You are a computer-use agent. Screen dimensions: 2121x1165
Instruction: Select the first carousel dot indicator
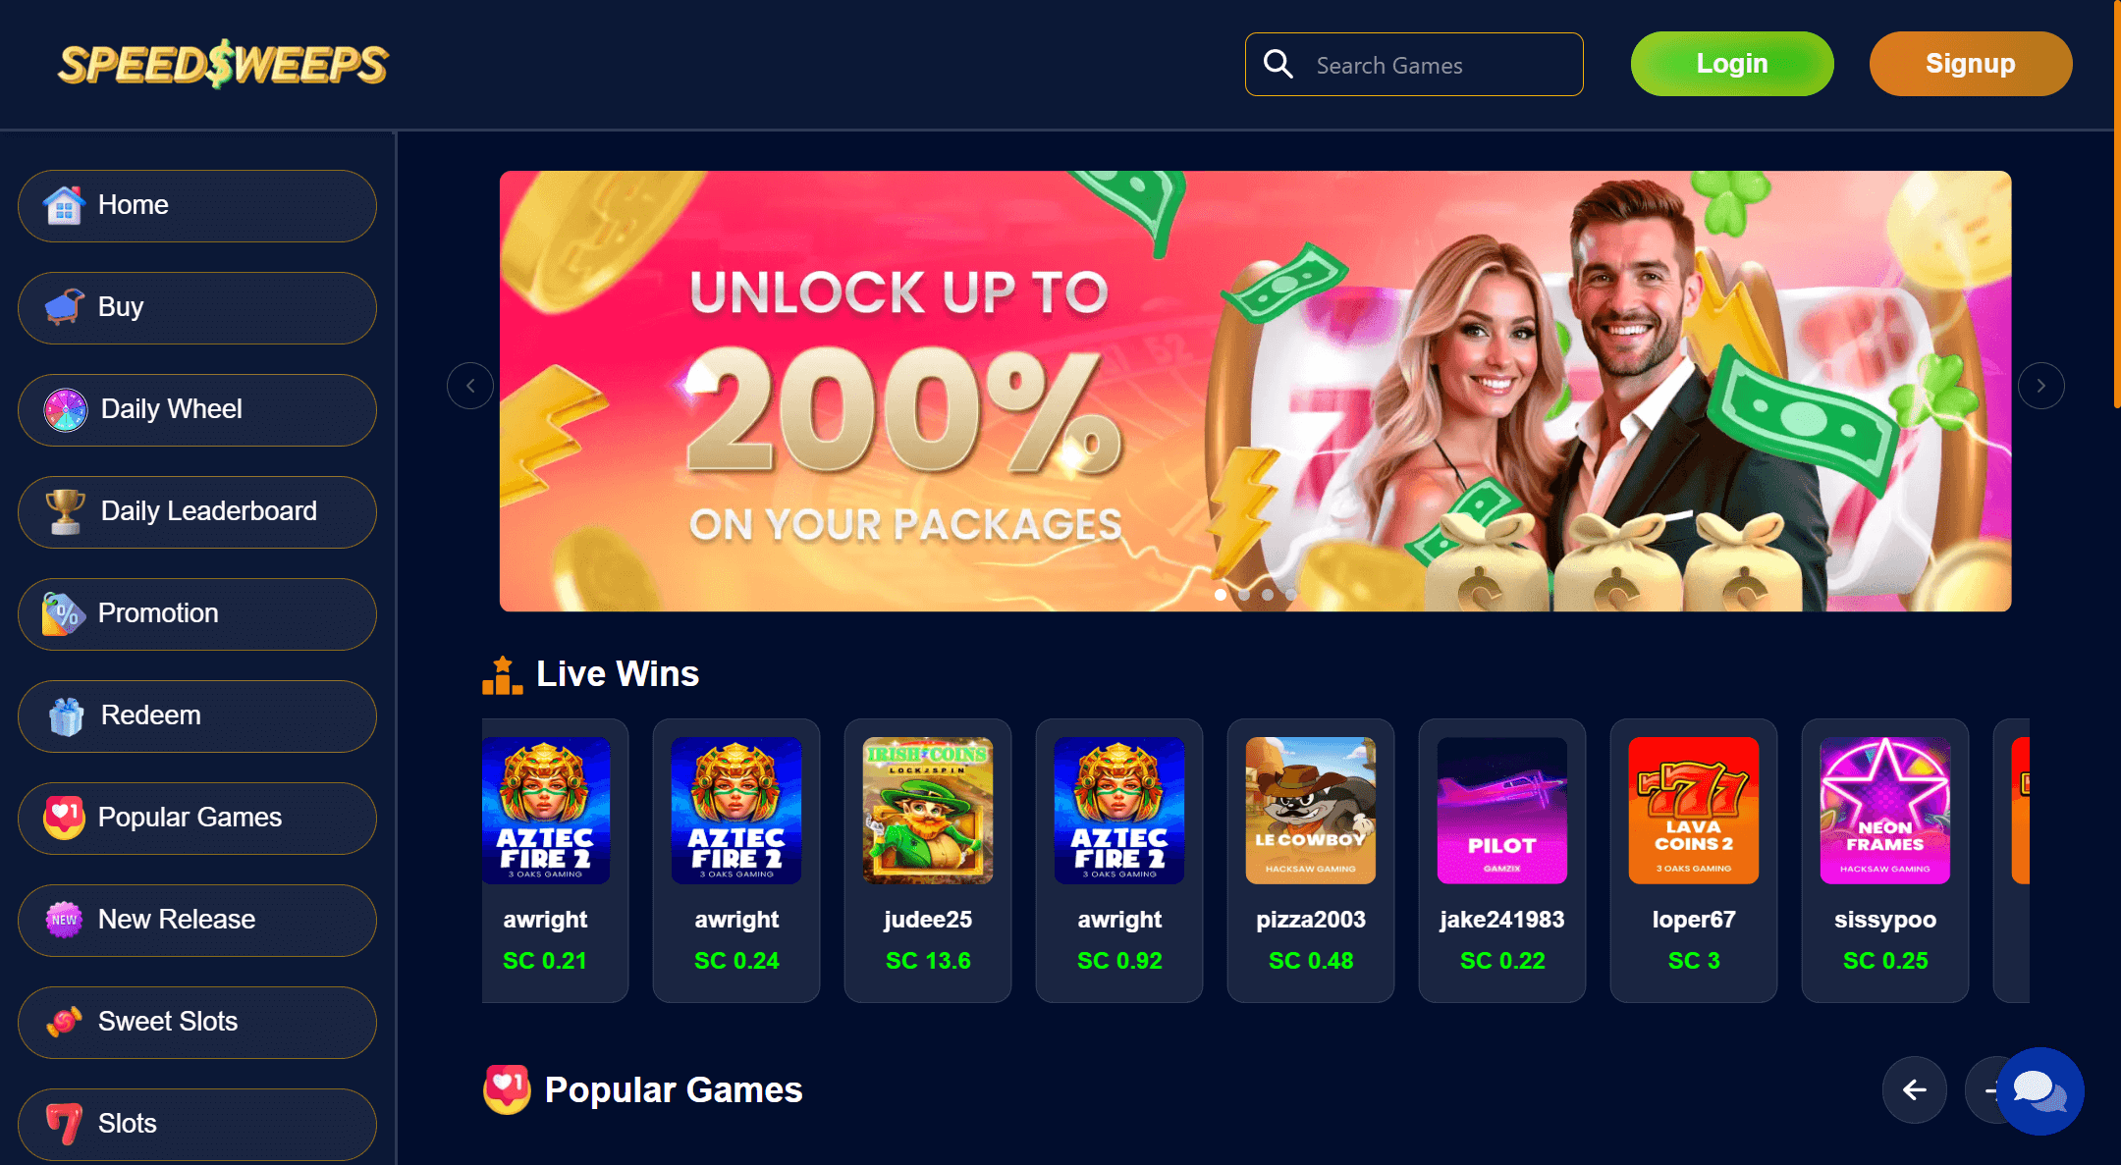[x=1221, y=595]
